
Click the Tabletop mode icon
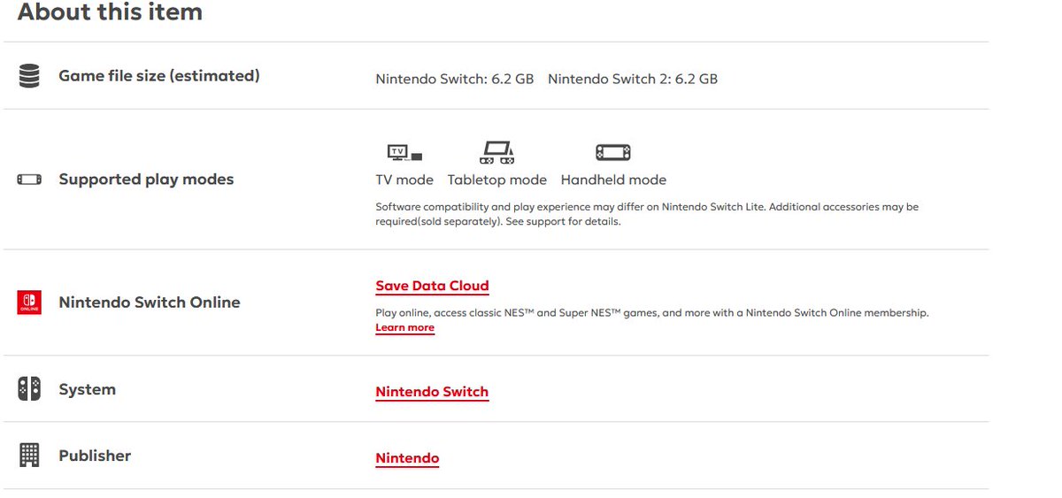(497, 152)
